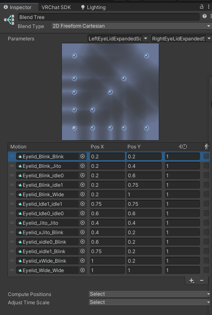Toggle mirror checkbox for Eyelid_Idle1_idle1

206,204
